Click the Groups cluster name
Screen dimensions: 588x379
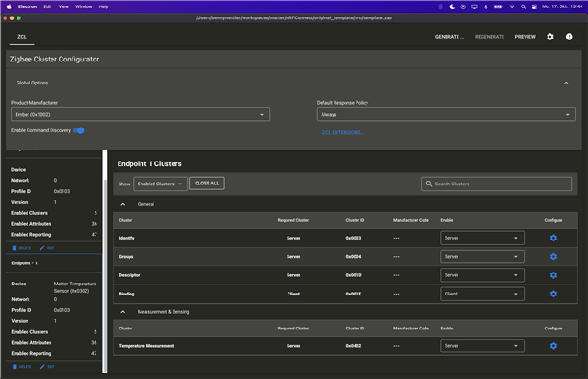126,257
